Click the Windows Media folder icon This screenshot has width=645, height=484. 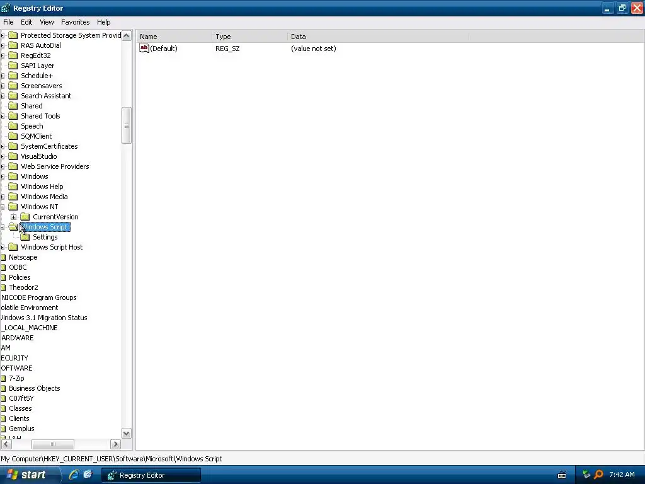[13, 197]
